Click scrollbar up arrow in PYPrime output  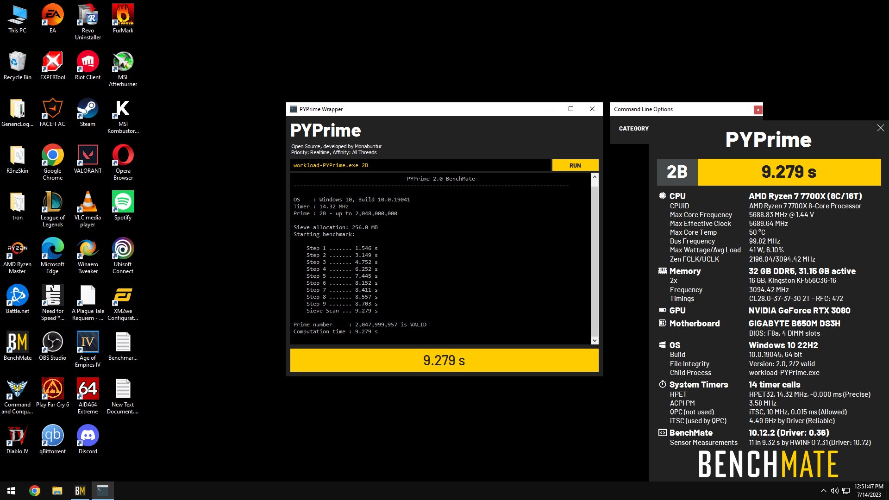point(595,177)
